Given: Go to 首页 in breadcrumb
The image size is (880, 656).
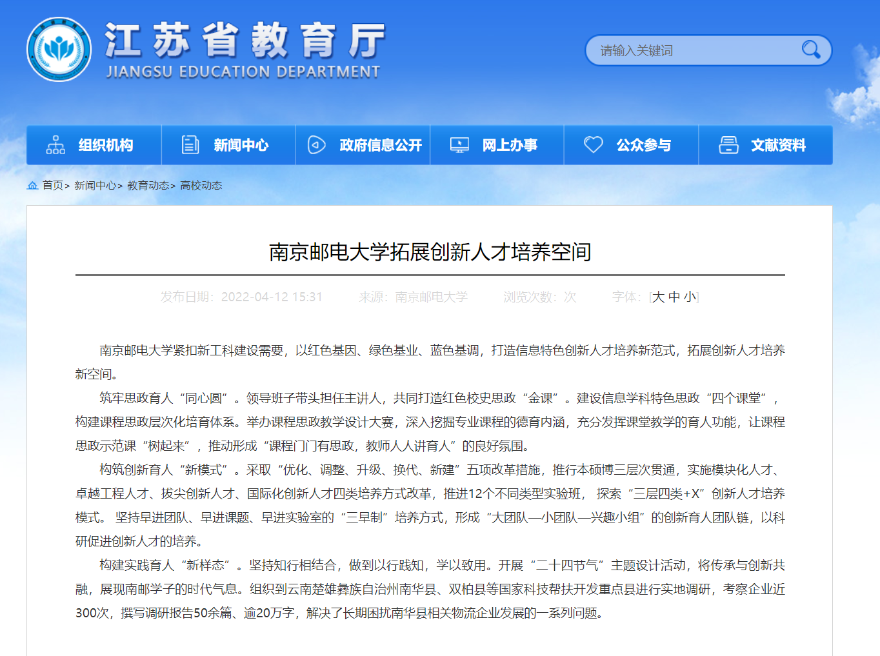Looking at the screenshot, I should [x=53, y=186].
